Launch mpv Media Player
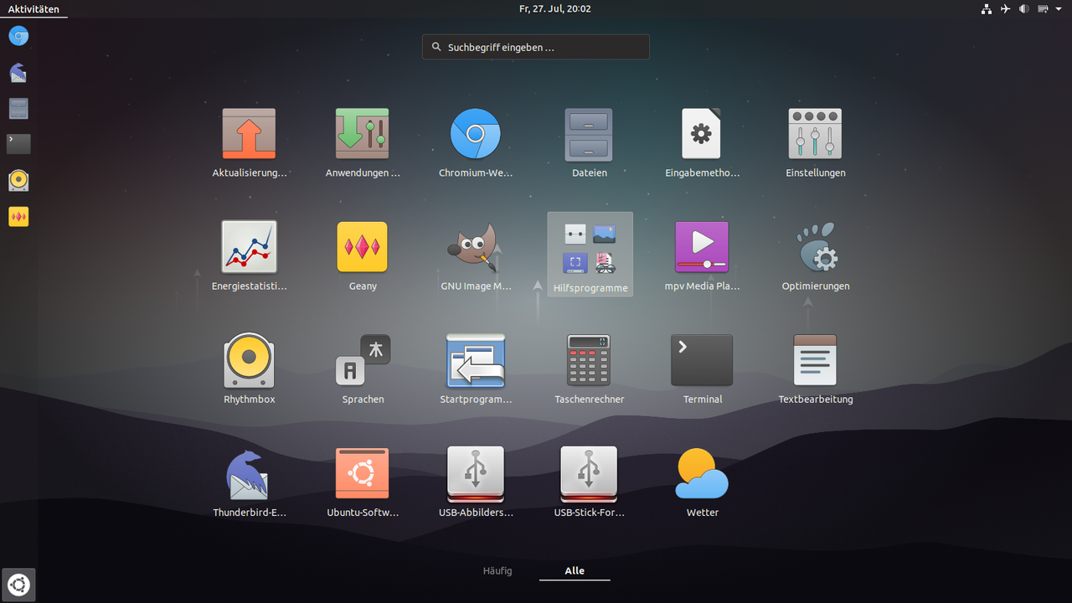This screenshot has width=1072, height=603. point(702,247)
